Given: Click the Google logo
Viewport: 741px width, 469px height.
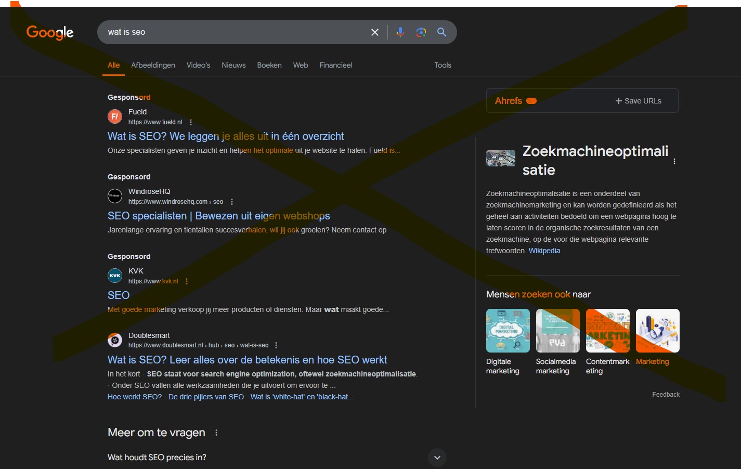Looking at the screenshot, I should pyautogui.click(x=50, y=32).
